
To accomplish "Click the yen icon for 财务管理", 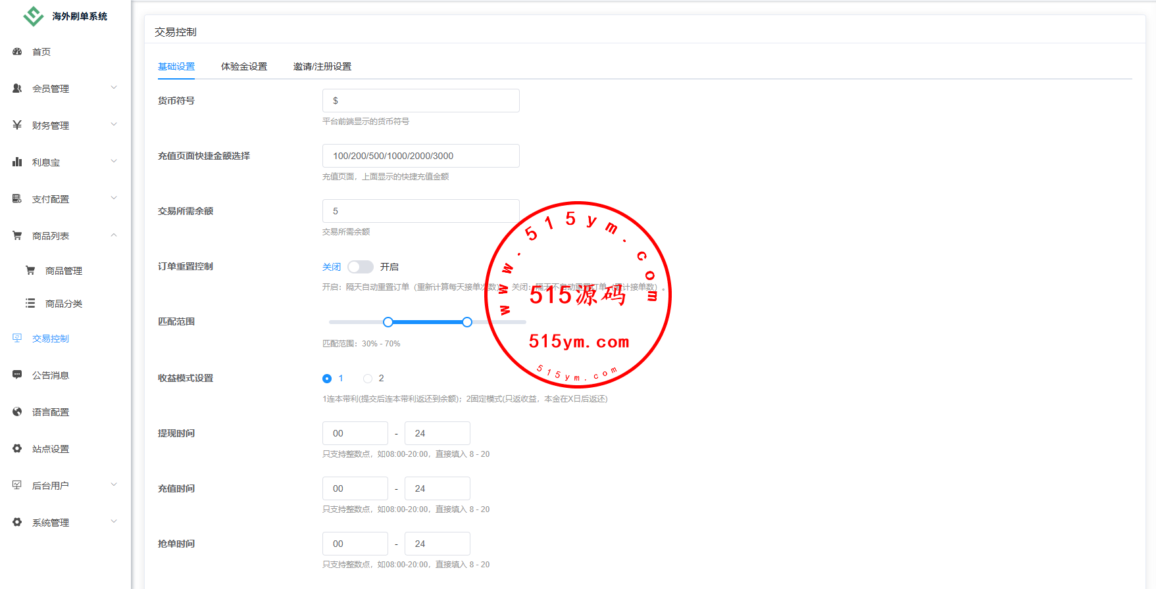I will [x=17, y=125].
